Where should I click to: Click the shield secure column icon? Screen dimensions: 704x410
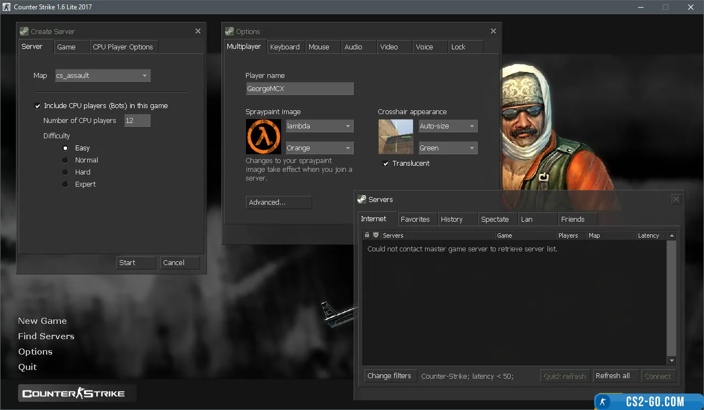(x=376, y=235)
